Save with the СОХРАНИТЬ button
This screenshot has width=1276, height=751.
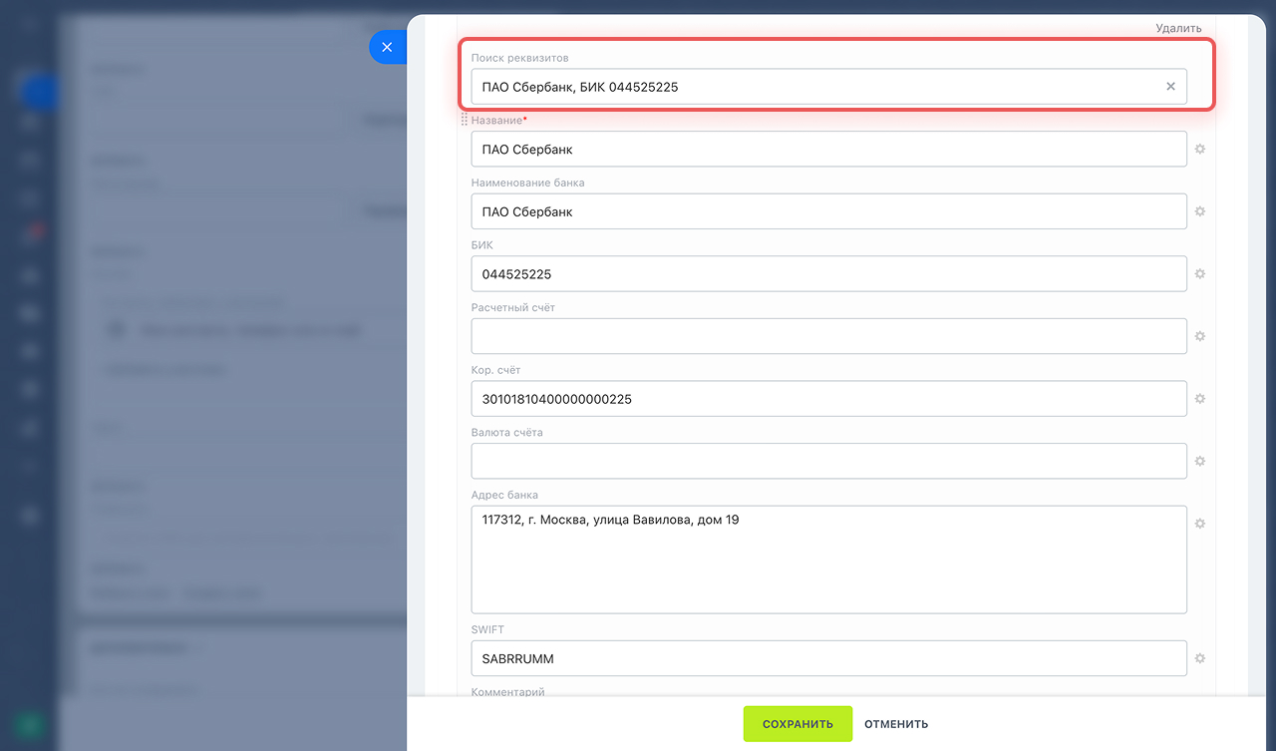pos(797,724)
